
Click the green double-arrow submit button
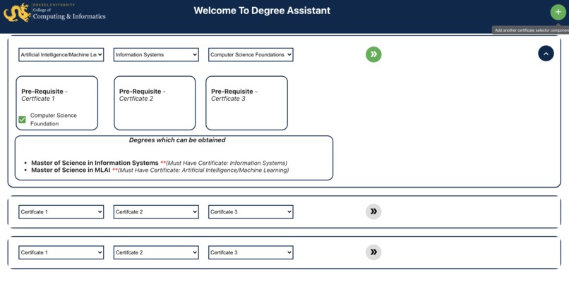pyautogui.click(x=373, y=54)
